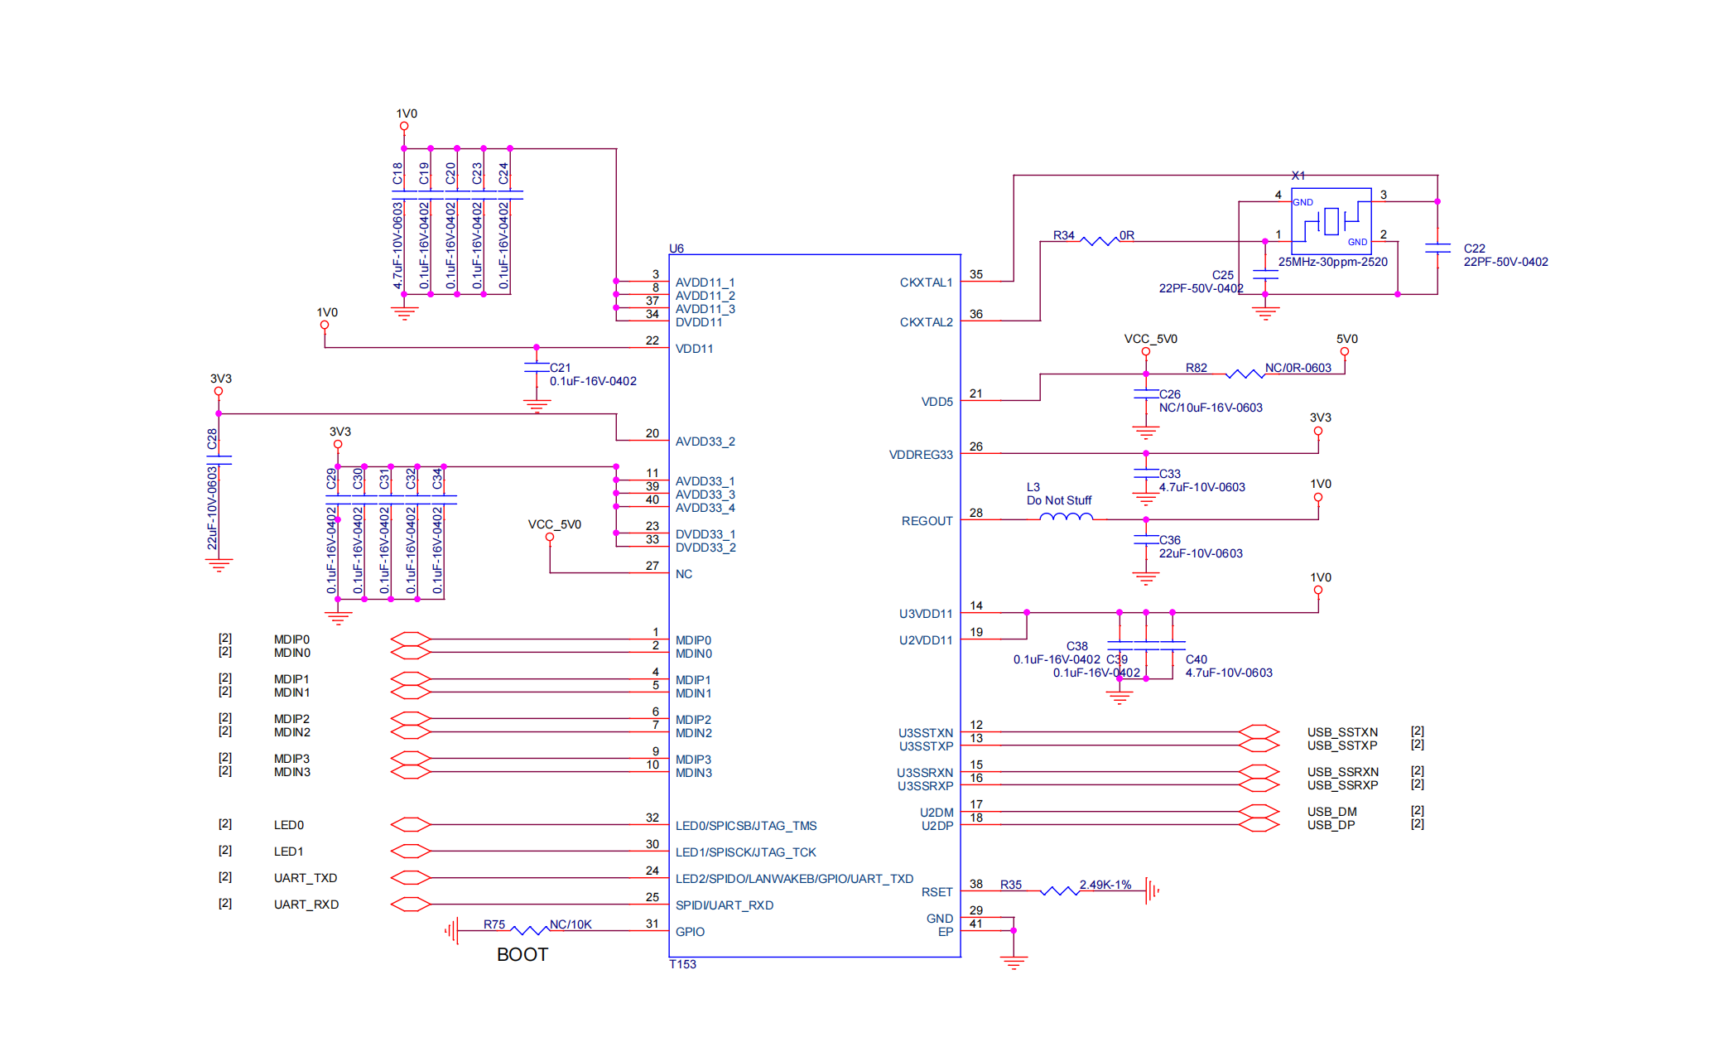
Task: Click the USB_SSRXP net label
Action: [1343, 785]
